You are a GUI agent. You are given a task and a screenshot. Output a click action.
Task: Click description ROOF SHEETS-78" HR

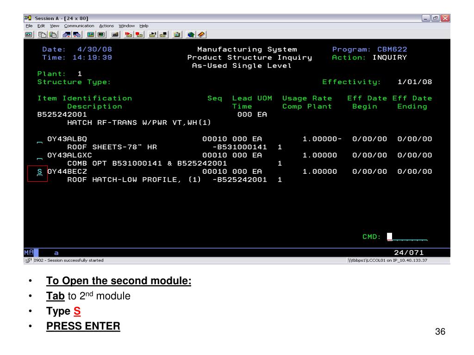(112, 147)
